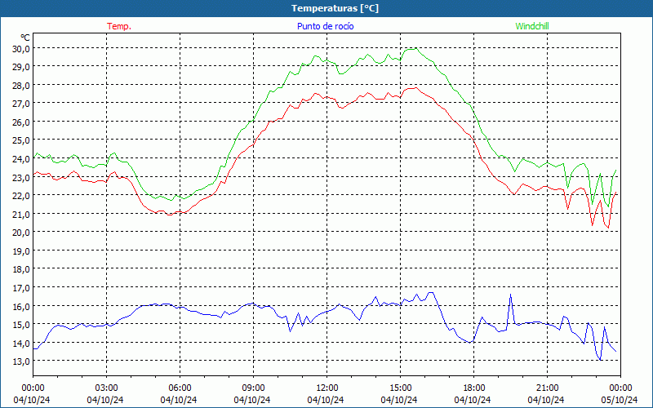Click the "14,0" y-axis value
Viewport: 653px width, 408px height.
pyautogui.click(x=21, y=343)
